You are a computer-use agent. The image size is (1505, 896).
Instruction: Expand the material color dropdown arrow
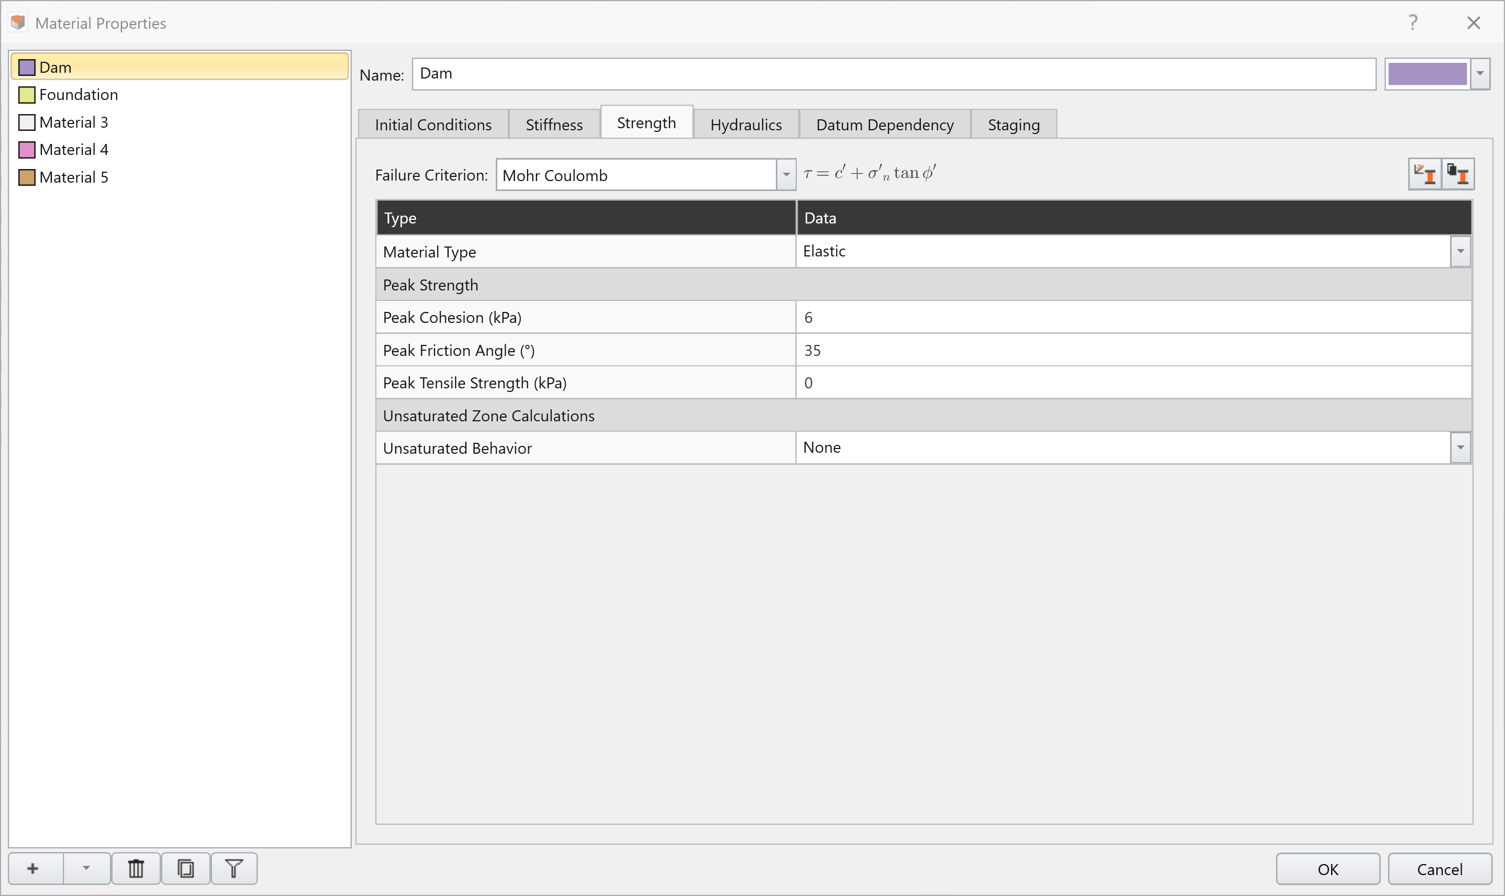(x=1480, y=74)
